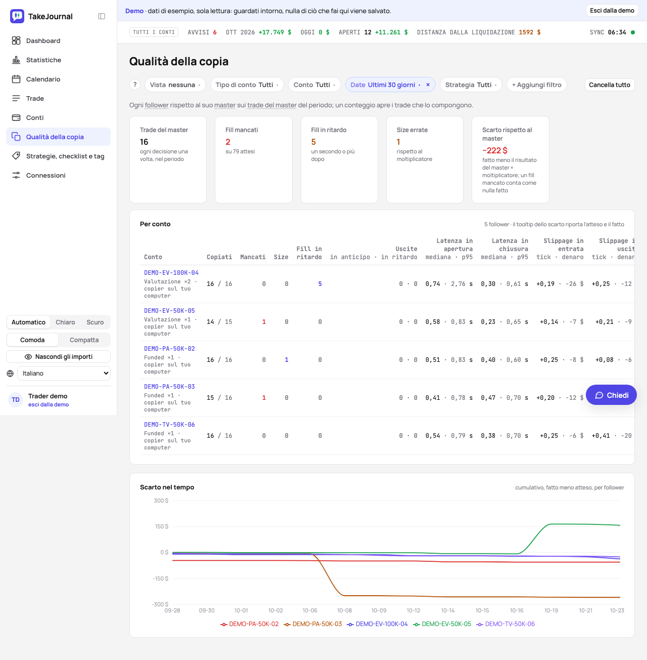Click the esci dalla demo link under Trader demo
The image size is (647, 660).
tap(49, 404)
